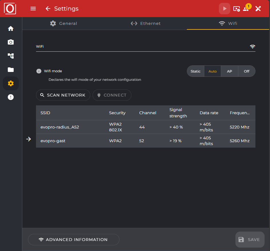Viewport: 270px width, 251px height.
Task: Show Advanced Information
Action: click(73, 240)
